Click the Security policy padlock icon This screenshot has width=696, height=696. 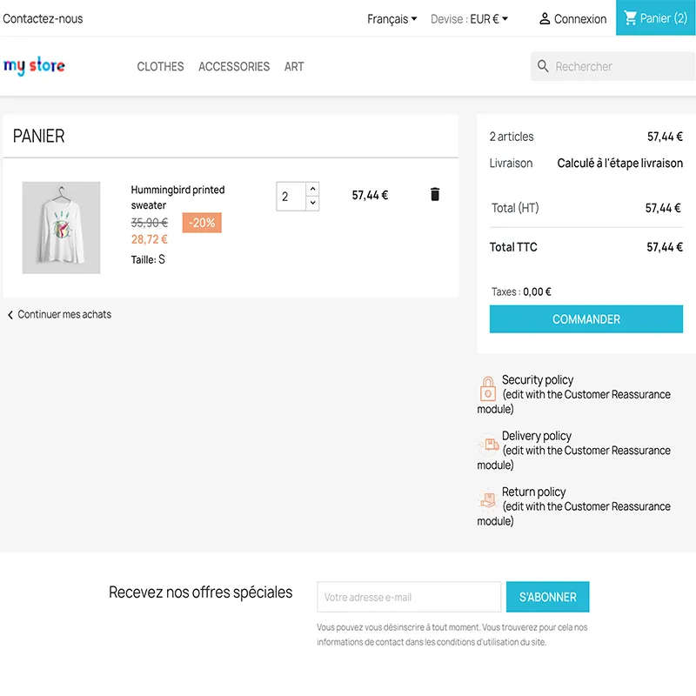click(488, 388)
